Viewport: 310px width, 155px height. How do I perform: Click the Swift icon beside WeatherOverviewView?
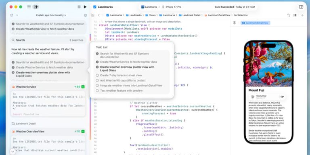[13, 132]
